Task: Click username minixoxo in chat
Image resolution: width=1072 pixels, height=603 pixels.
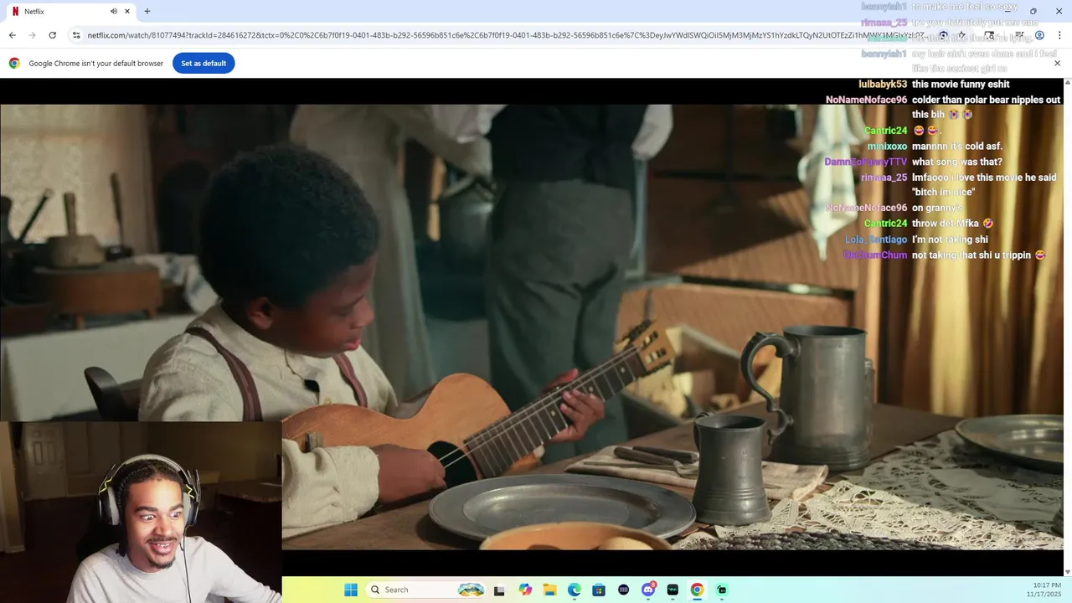Action: coord(887,147)
